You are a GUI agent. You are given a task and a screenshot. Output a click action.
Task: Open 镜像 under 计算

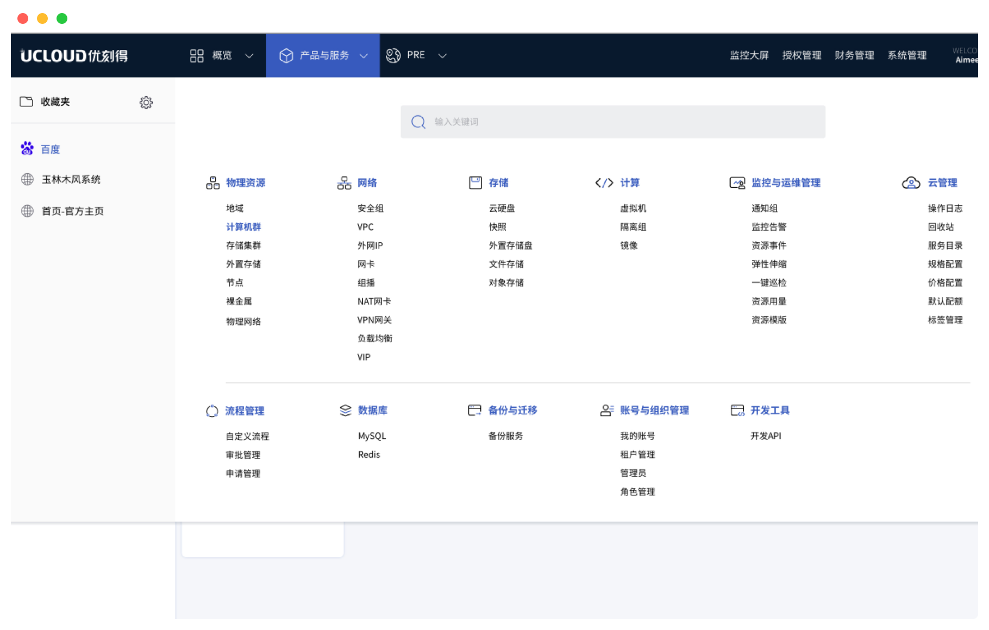[x=629, y=245]
